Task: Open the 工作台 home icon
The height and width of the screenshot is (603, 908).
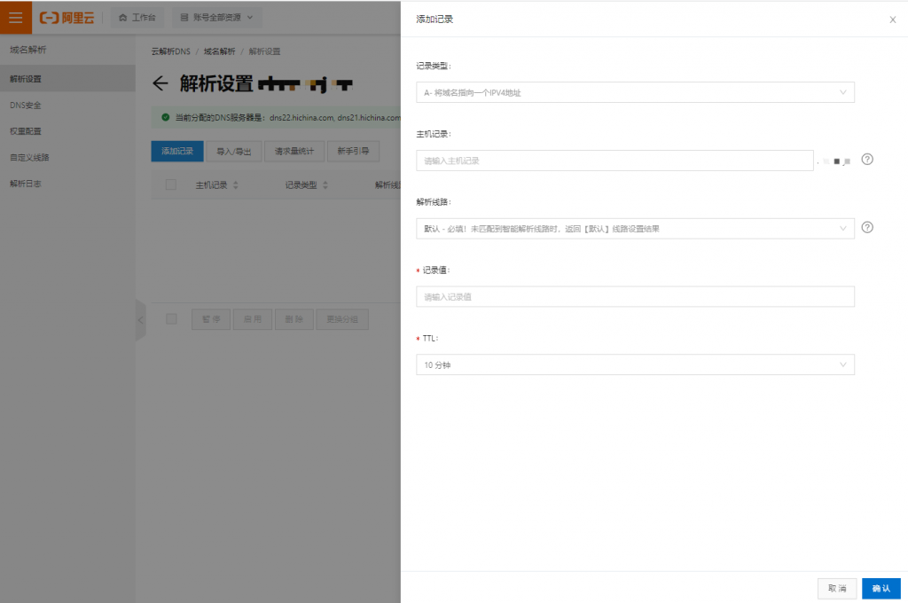Action: pos(122,18)
